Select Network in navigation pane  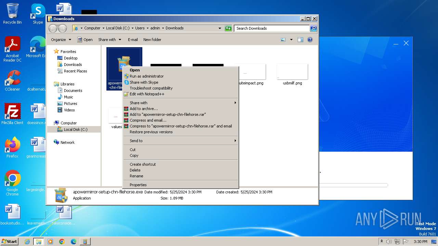(67, 142)
